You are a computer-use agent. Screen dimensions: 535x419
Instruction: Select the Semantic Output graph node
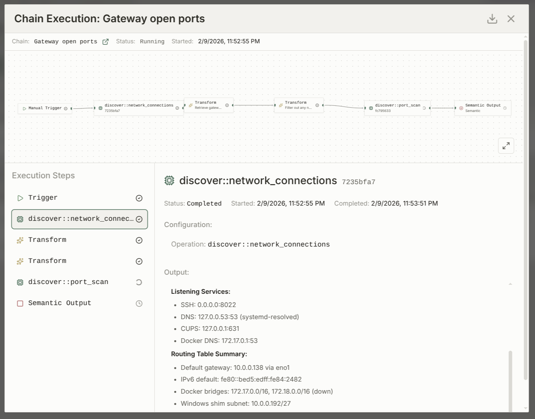tap(482, 108)
